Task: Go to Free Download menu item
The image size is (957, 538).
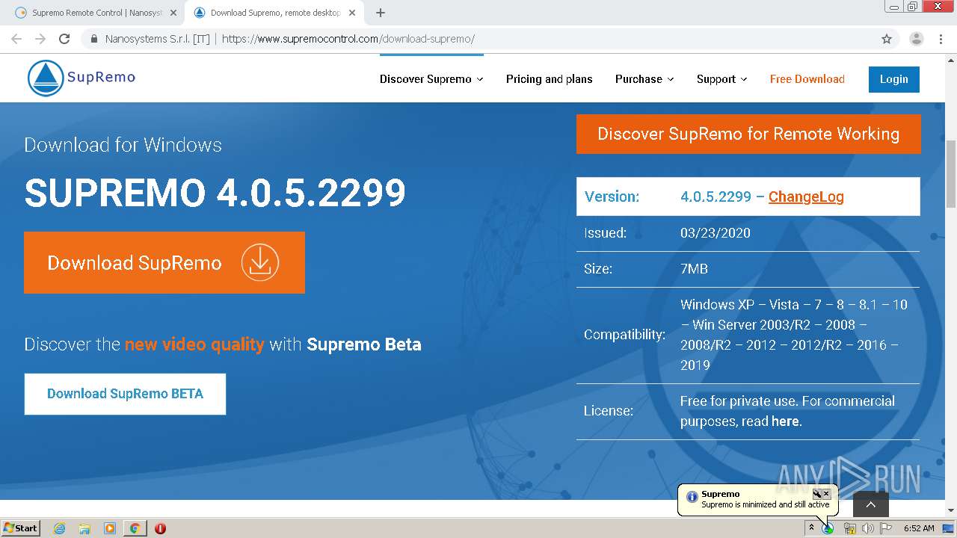Action: pos(807,79)
